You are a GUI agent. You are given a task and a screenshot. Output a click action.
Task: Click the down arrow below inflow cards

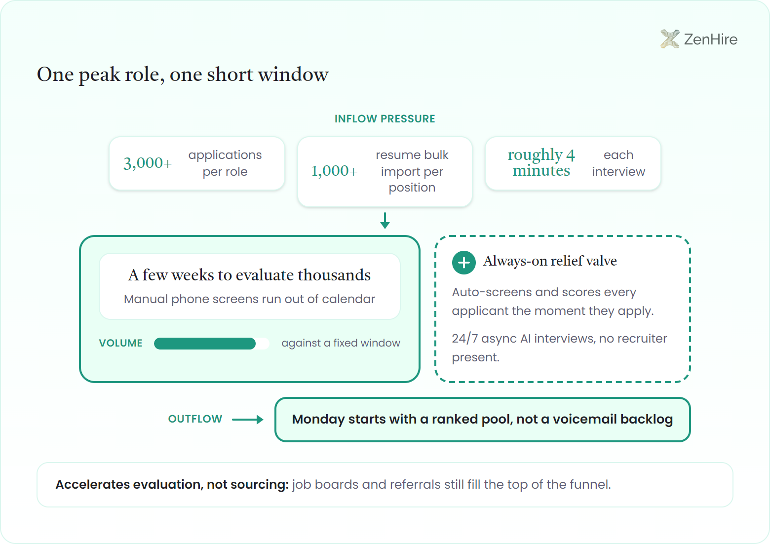385,220
